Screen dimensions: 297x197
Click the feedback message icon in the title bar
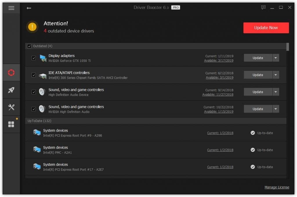pyautogui.click(x=263, y=8)
